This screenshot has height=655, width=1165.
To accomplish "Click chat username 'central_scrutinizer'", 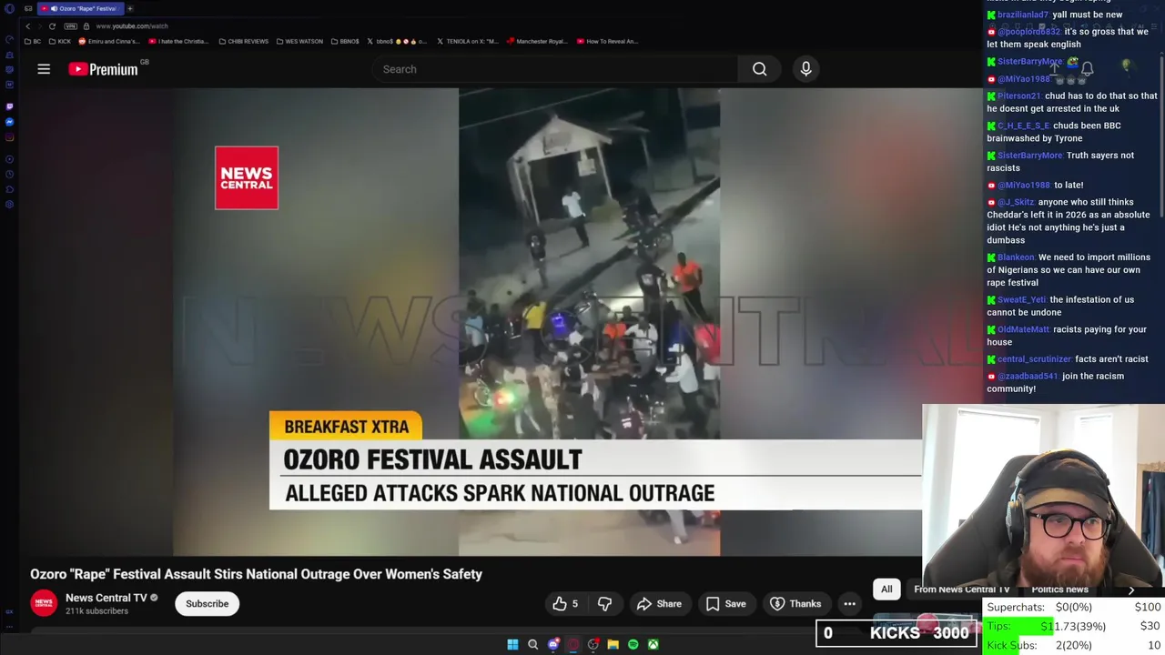I will coord(1034,359).
